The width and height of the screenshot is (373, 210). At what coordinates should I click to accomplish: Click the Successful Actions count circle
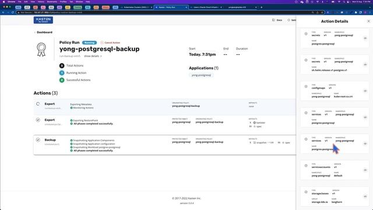(62, 80)
